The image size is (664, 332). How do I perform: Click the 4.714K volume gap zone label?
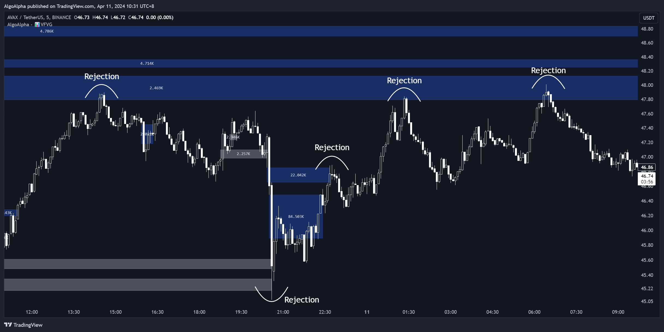[147, 63]
